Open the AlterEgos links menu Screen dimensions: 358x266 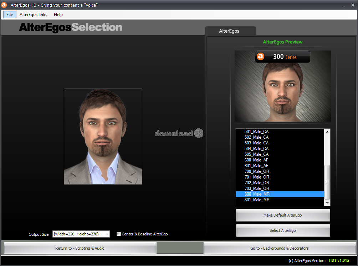[33, 15]
